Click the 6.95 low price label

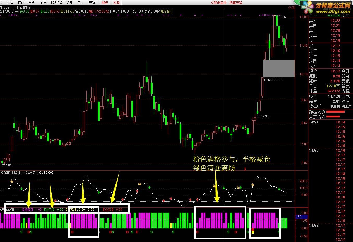pyautogui.click(x=8, y=165)
